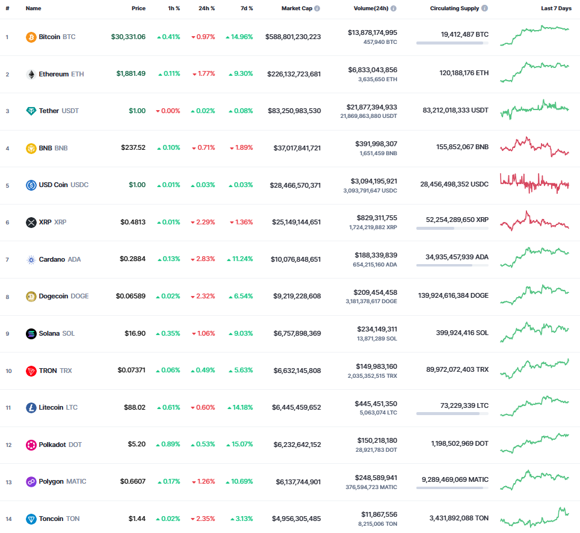Click the Circulating Supply info icon
This screenshot has height=533, width=580.
(484, 8)
